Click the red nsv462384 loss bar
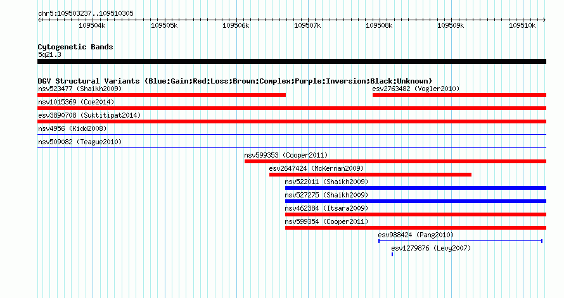The image size is (564, 298). [416, 214]
